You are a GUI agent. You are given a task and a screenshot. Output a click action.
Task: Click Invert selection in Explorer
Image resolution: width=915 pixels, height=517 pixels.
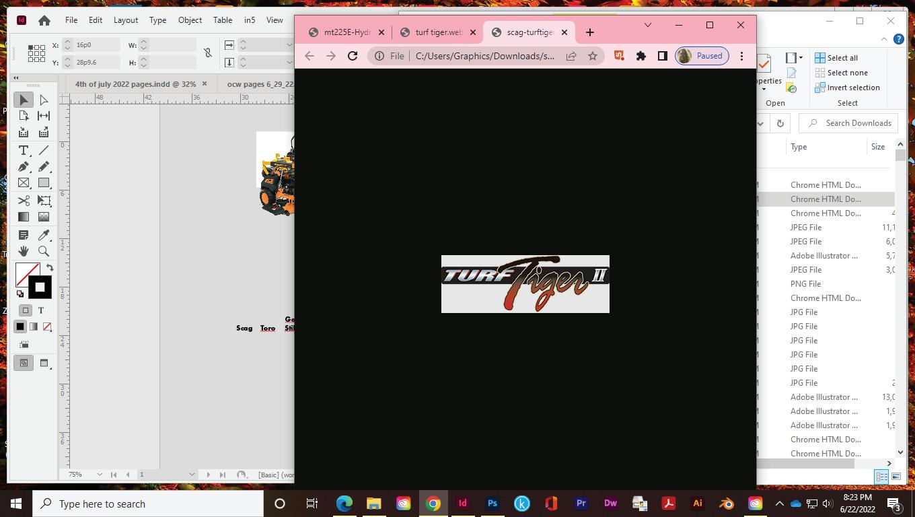pos(847,88)
